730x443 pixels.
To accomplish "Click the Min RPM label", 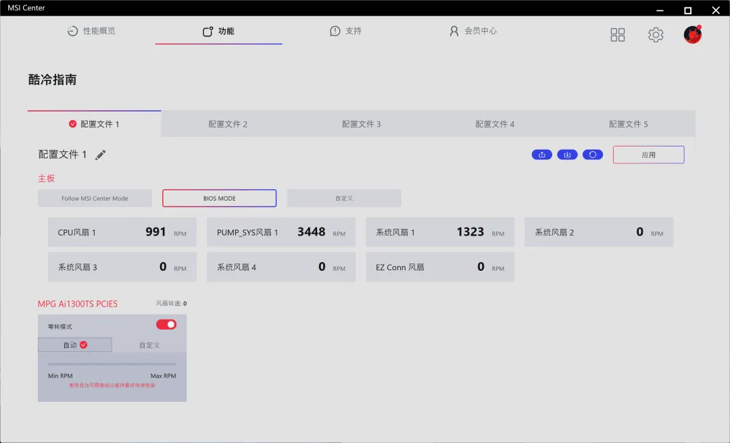I will [61, 376].
